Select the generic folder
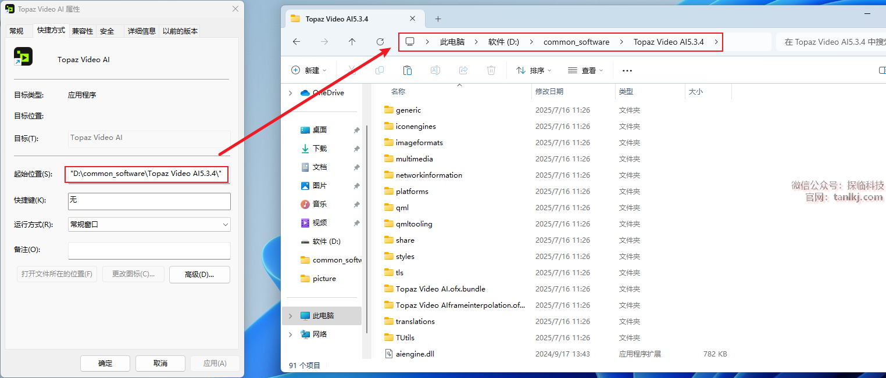Image resolution: width=886 pixels, height=378 pixels. [408, 110]
